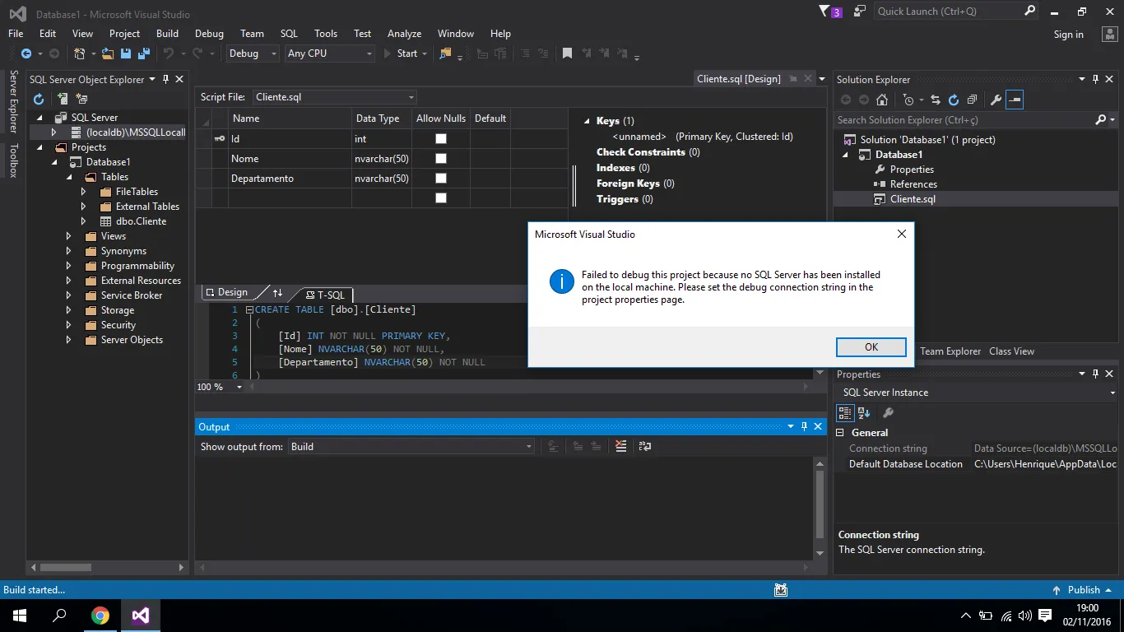Viewport: 1124px width, 632px height.
Task: Click the refresh icon in SQL Server Object Explorer
Action: point(39,99)
